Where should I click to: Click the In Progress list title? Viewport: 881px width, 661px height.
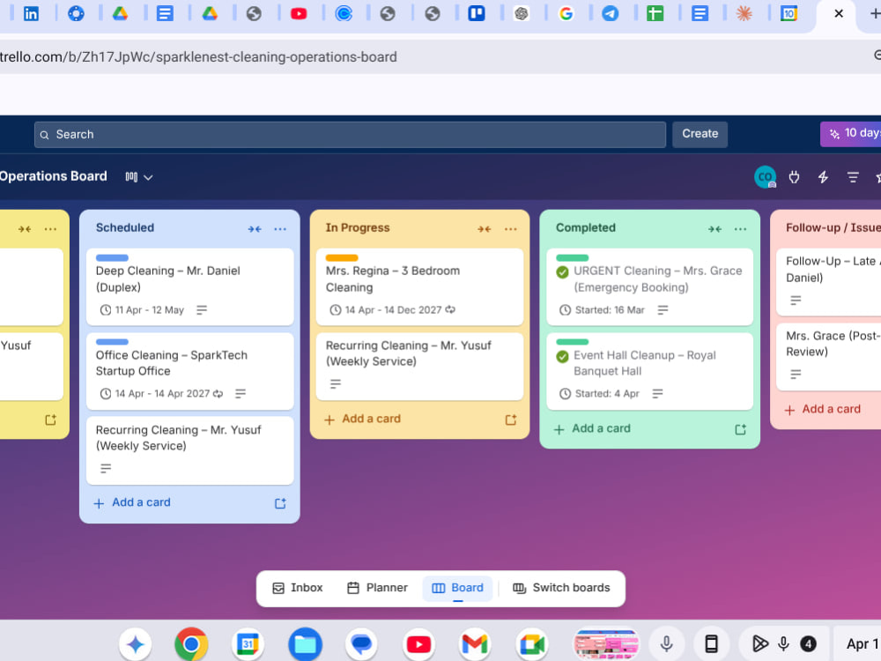(358, 227)
